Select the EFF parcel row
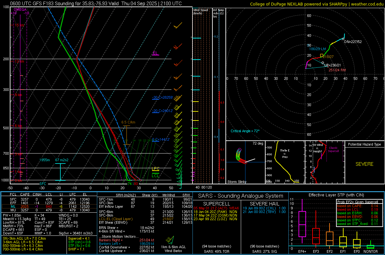This screenshot has width=385, height=255. pos(49,203)
